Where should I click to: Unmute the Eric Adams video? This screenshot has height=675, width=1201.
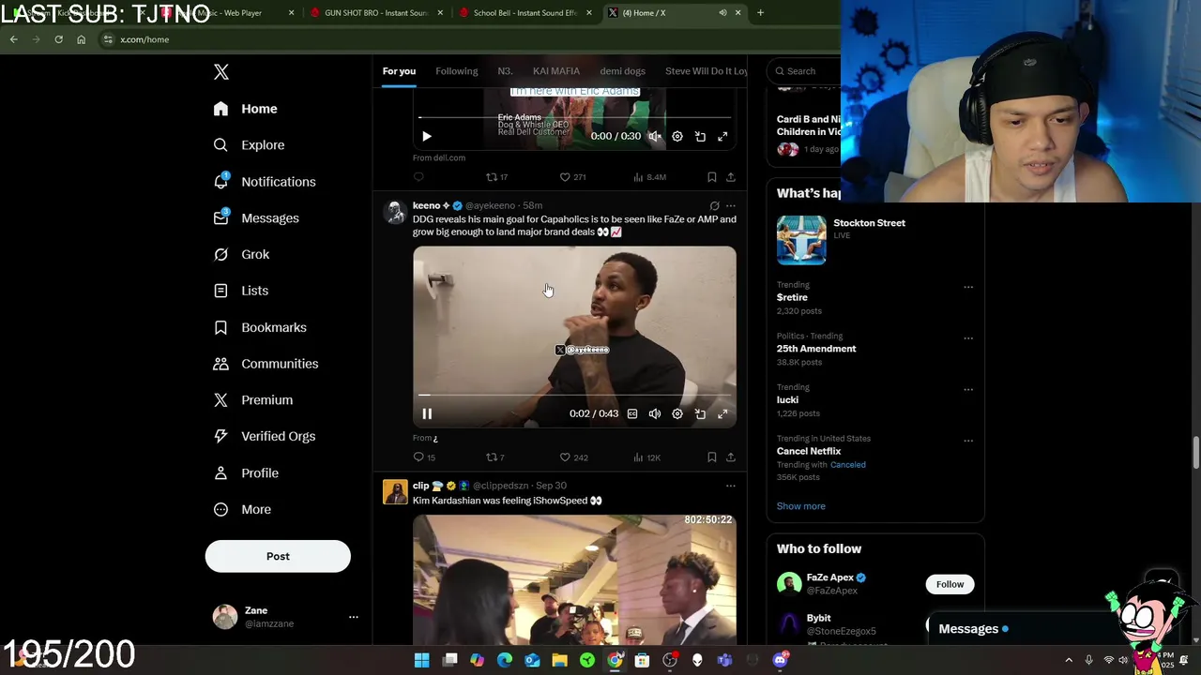tap(655, 137)
